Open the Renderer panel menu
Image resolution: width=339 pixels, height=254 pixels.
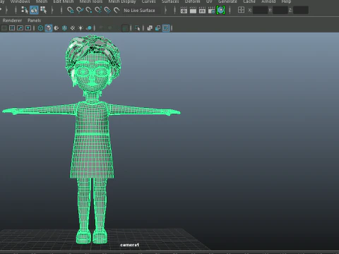point(12,20)
